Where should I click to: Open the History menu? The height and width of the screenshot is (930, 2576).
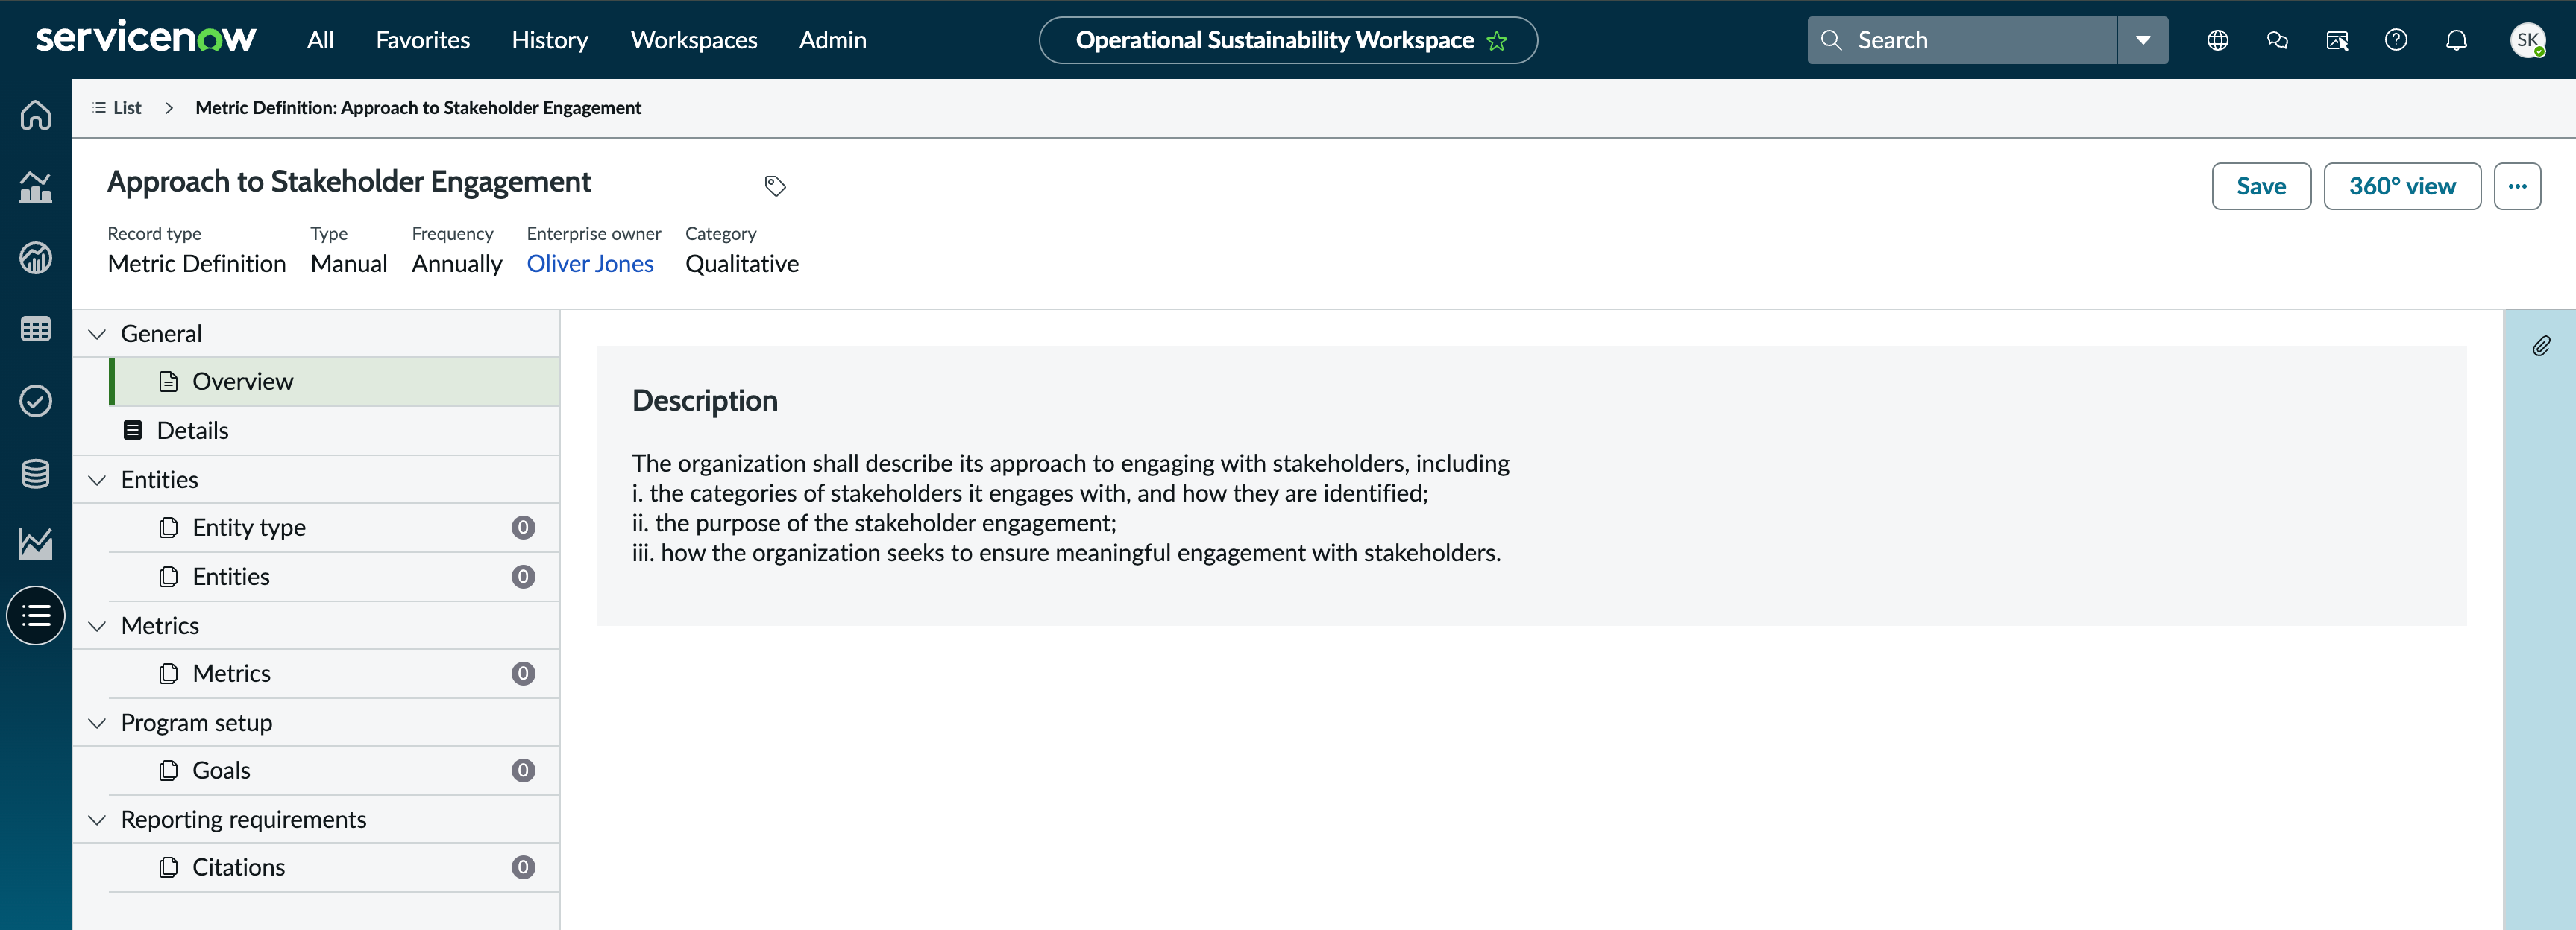tap(550, 40)
